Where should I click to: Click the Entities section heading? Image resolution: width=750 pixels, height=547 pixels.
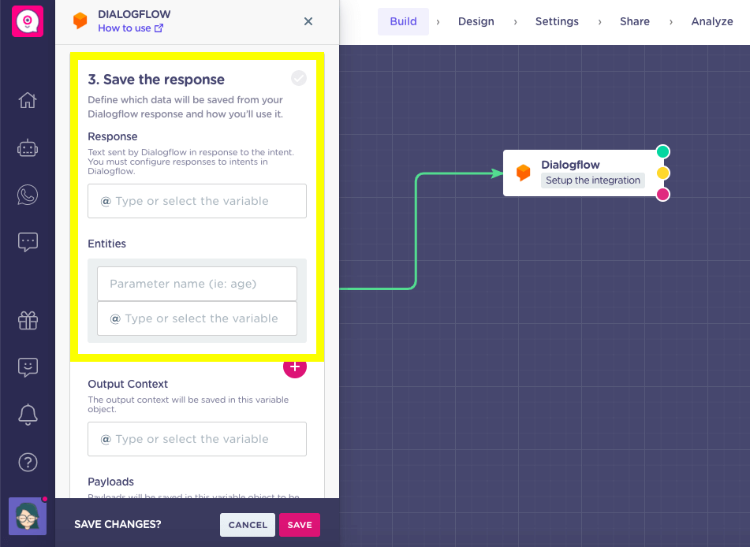[x=106, y=244]
